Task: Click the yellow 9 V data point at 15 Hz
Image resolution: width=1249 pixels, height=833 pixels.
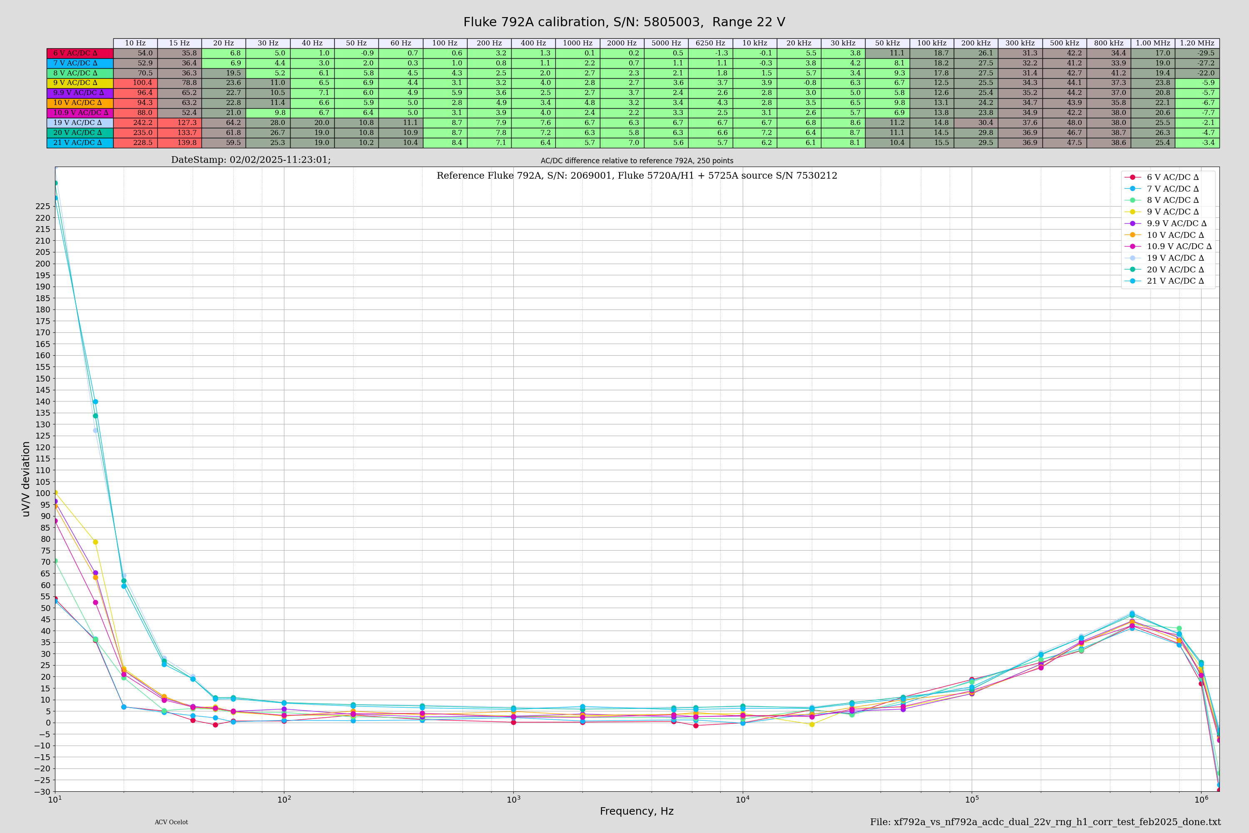Action: click(96, 542)
